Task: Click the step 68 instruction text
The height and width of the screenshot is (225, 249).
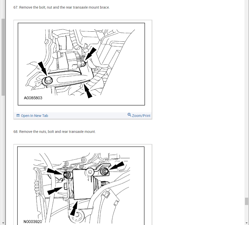Action: point(55,132)
